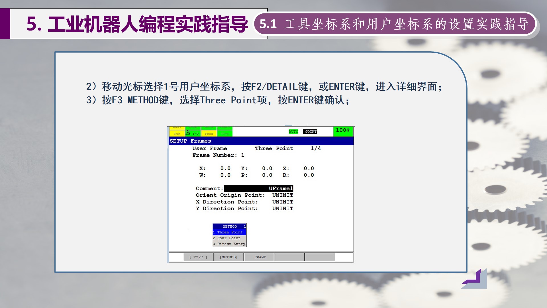The width and height of the screenshot is (547, 308).
Task: Click the Fault status indicator
Action: pyautogui.click(x=224, y=127)
